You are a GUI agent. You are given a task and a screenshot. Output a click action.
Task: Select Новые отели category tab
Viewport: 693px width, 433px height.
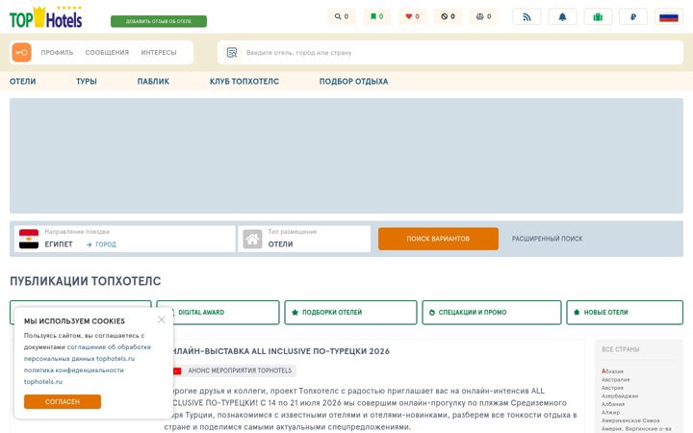click(625, 313)
